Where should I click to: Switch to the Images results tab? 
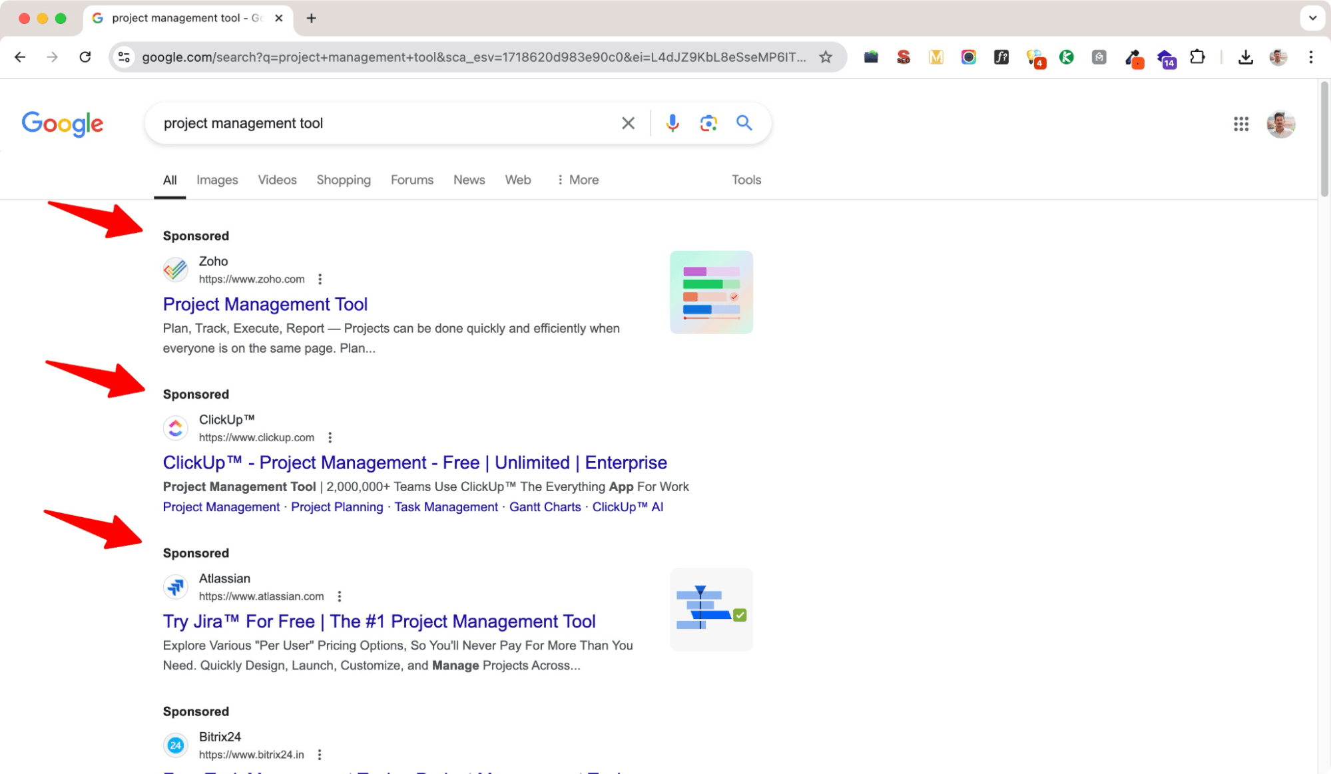(x=217, y=180)
